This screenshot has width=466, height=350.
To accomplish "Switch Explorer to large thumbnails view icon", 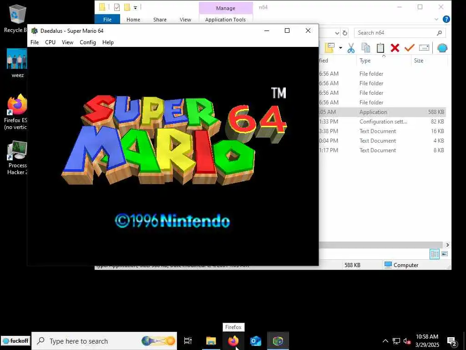I will point(445,254).
